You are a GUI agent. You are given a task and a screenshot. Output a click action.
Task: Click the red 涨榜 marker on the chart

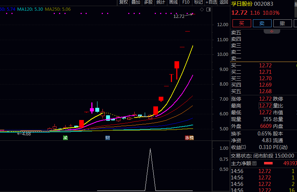[x=189, y=138]
